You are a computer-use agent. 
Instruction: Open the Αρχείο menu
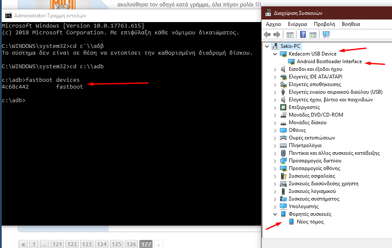[274, 24]
